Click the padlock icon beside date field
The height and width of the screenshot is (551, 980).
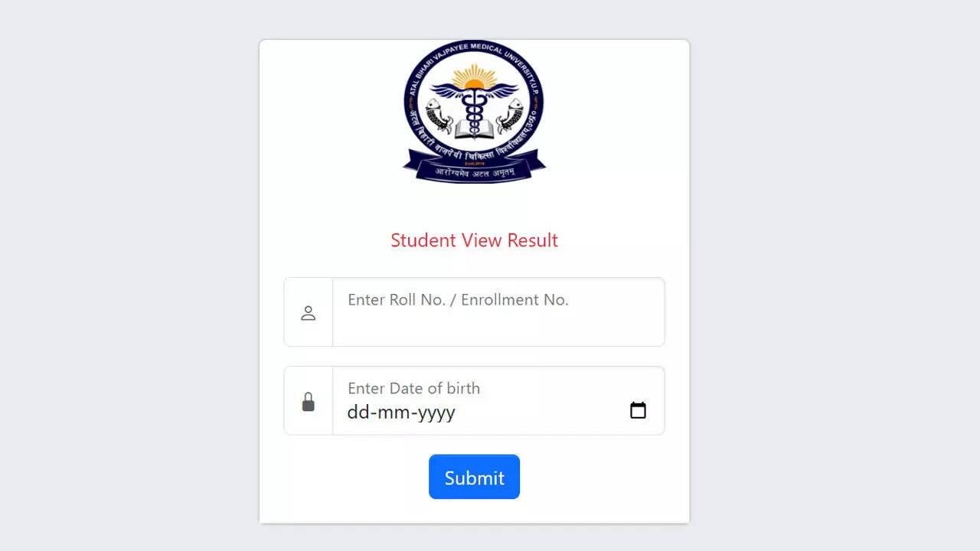point(308,402)
